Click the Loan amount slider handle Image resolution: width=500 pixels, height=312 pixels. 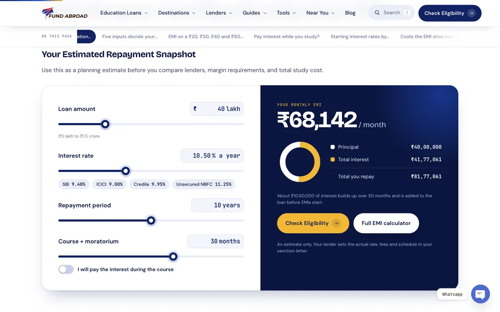point(105,124)
